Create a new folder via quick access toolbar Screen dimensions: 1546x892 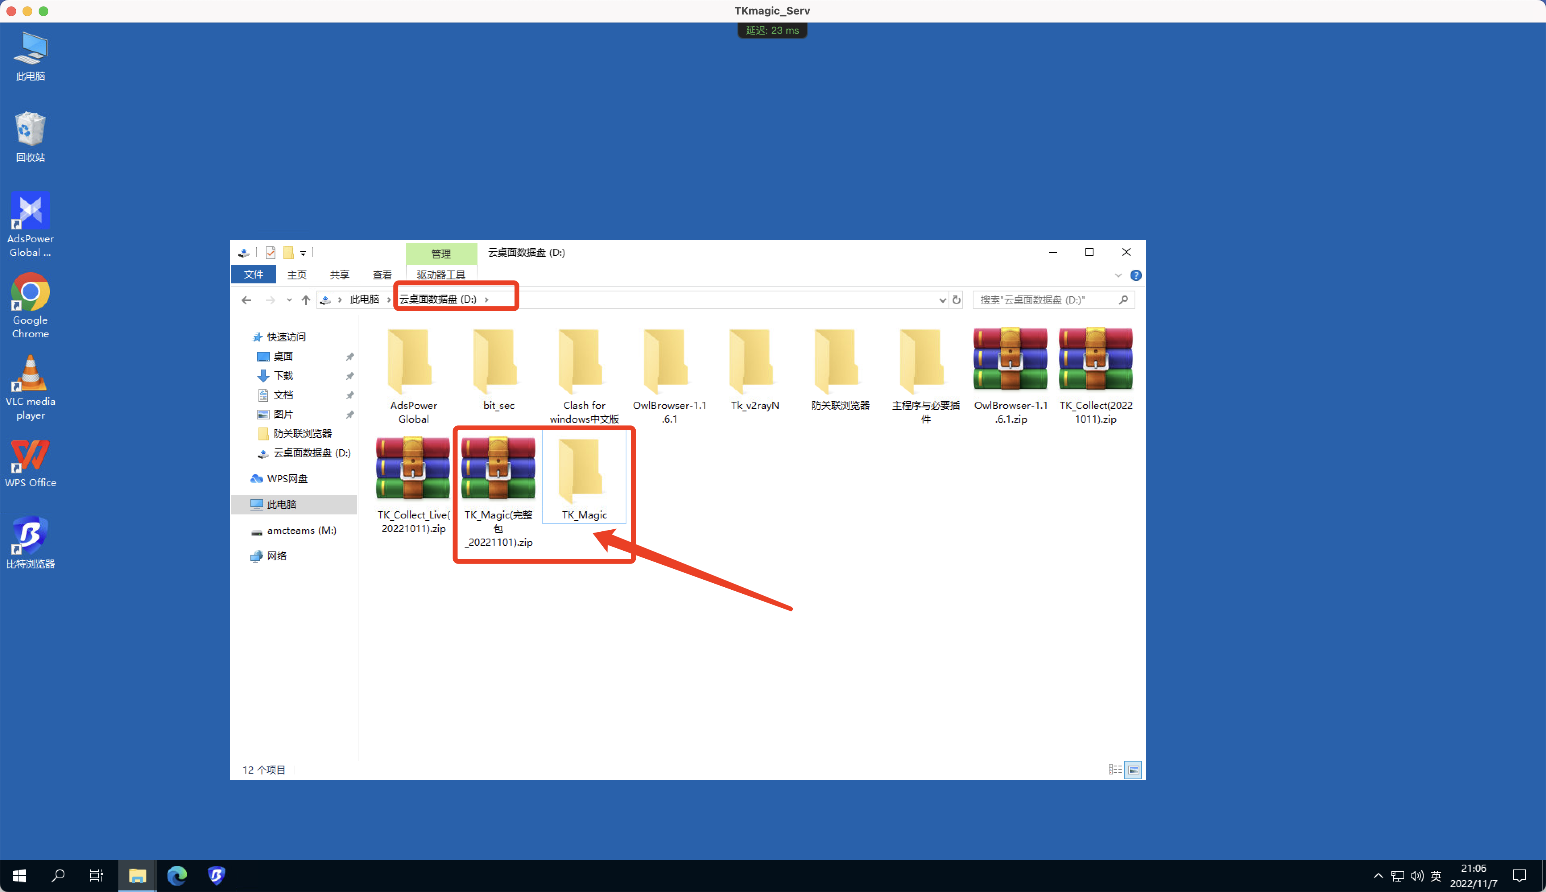click(x=289, y=252)
